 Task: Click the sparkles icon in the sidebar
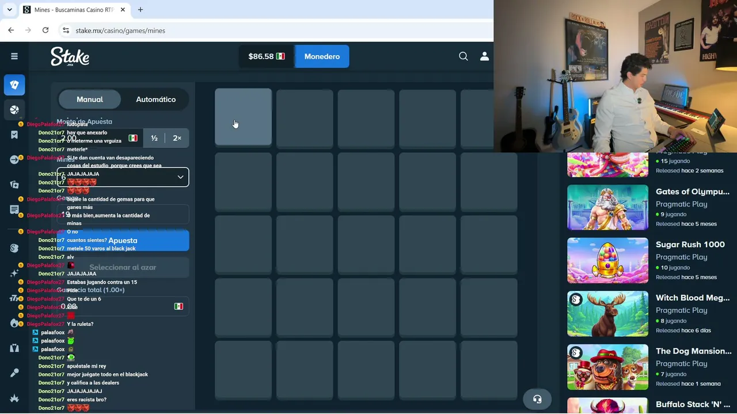[x=14, y=273]
